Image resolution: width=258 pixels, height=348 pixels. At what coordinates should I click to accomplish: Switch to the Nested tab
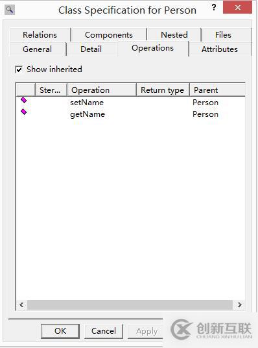[174, 35]
